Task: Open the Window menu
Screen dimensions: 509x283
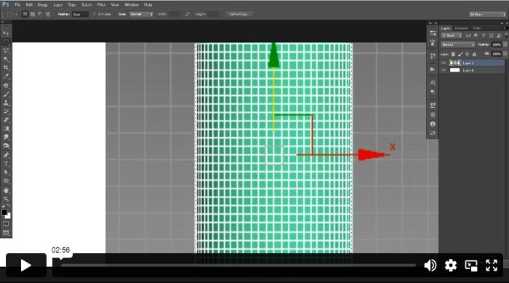Action: pos(132,5)
